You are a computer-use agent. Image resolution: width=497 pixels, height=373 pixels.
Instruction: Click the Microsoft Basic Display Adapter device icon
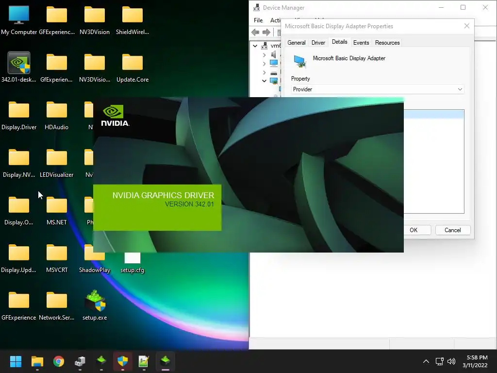coord(299,61)
